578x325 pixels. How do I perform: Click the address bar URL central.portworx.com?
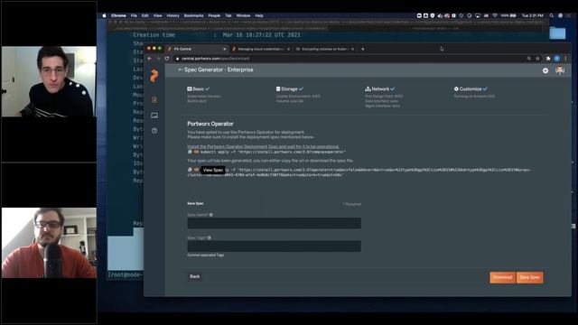pyautogui.click(x=215, y=58)
